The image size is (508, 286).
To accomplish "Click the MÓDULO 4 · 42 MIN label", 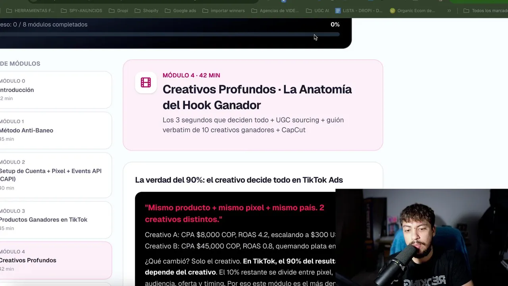I will (x=191, y=75).
